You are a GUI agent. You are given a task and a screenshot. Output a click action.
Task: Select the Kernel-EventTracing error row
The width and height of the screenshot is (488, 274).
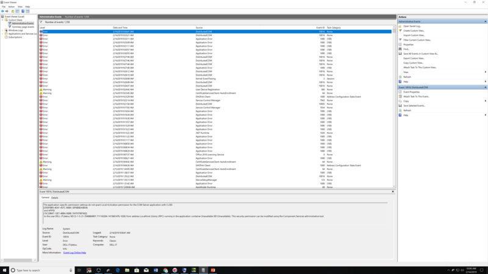point(215,79)
